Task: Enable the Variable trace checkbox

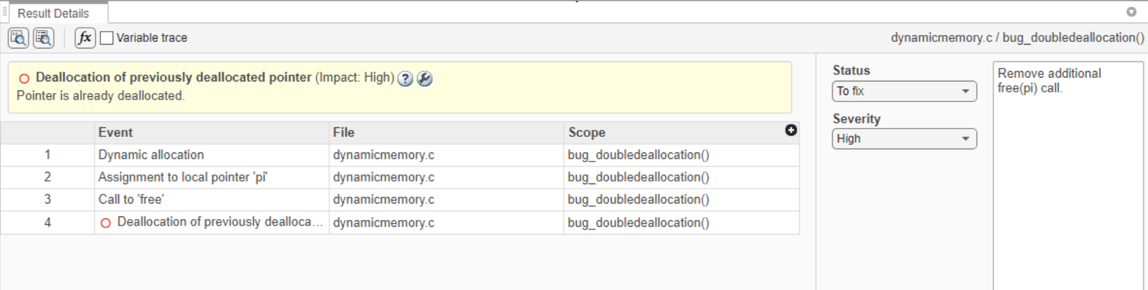Action: click(x=107, y=38)
